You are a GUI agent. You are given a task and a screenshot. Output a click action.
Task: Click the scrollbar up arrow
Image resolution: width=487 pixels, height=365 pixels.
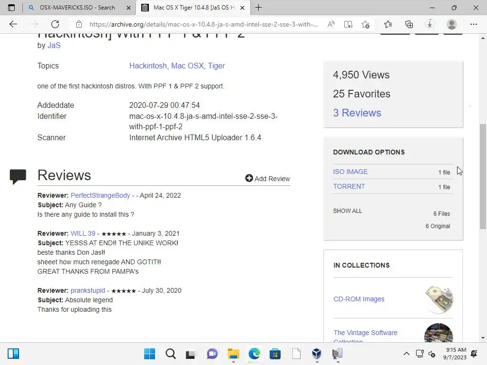coord(483,38)
